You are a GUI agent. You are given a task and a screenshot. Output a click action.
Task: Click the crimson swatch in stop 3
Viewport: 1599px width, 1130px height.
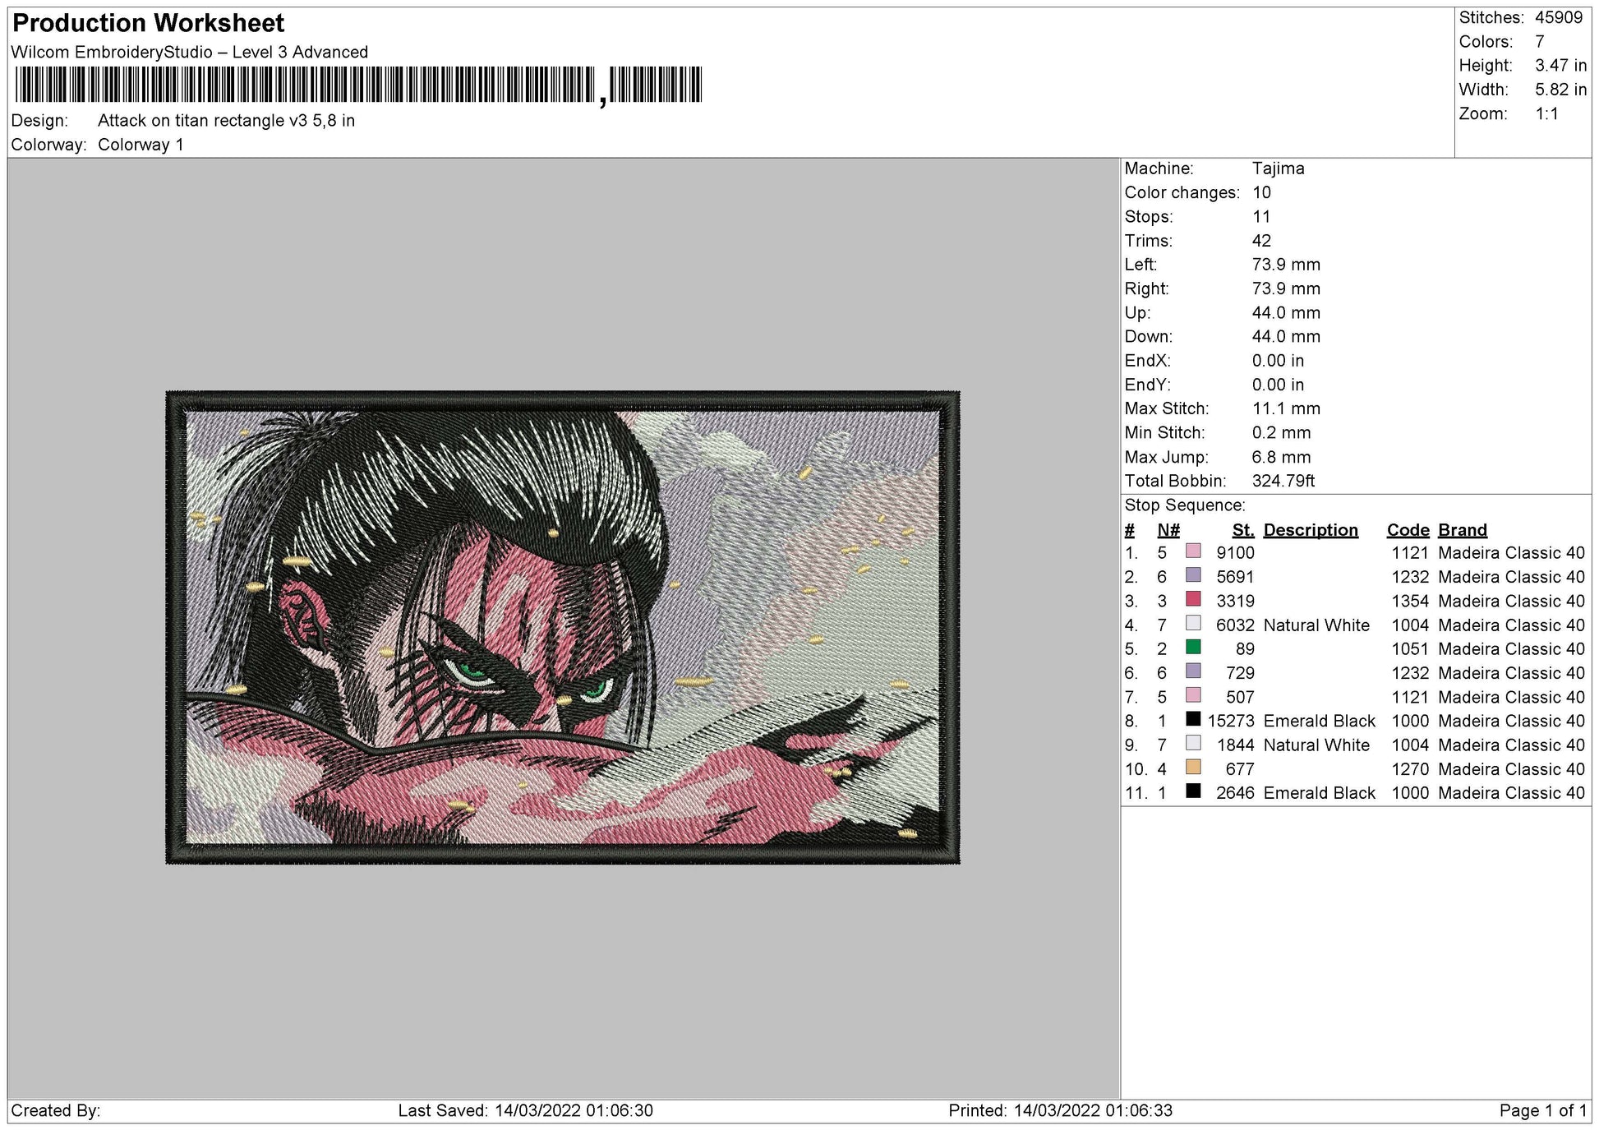point(1193,598)
